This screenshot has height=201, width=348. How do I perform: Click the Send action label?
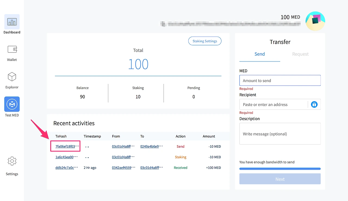point(181,146)
